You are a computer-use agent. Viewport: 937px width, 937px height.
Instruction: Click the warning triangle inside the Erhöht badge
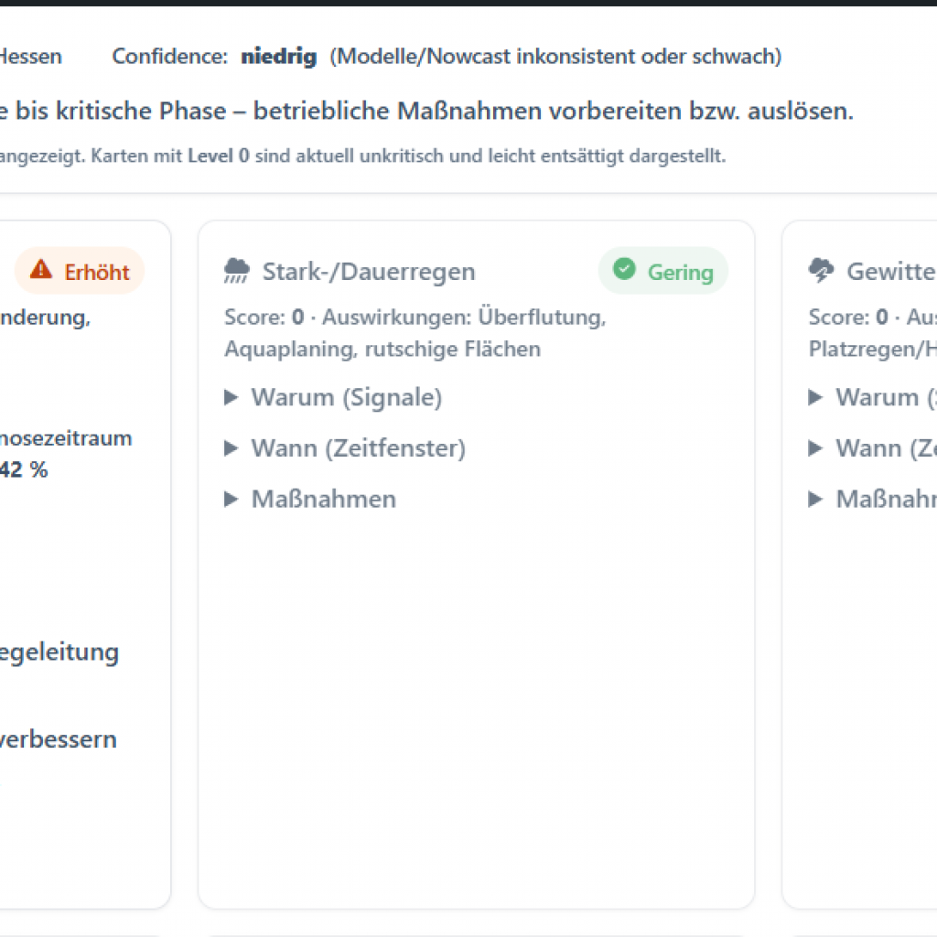pyautogui.click(x=42, y=271)
